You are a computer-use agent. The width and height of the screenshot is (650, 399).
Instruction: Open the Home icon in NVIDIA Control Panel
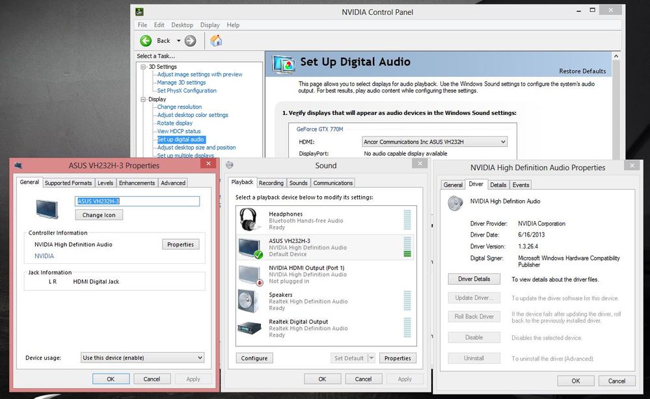coord(216,40)
